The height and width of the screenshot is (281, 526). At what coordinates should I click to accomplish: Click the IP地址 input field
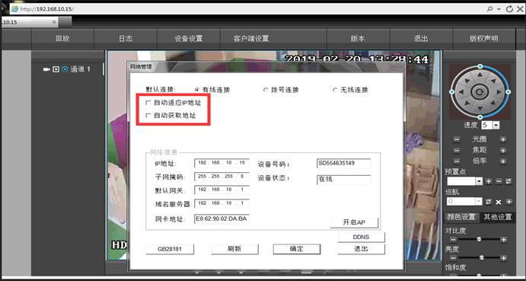click(x=222, y=163)
